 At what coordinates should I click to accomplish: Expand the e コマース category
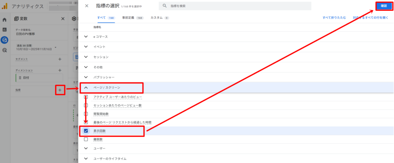86,37
